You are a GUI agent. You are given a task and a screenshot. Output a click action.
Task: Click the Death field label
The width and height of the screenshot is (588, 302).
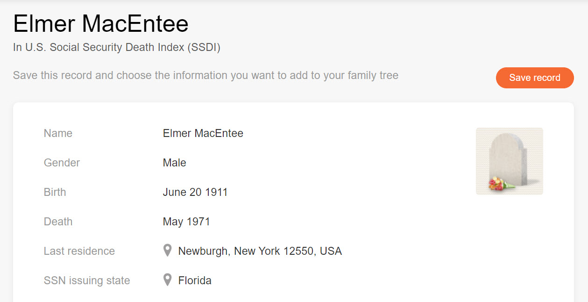(x=58, y=222)
